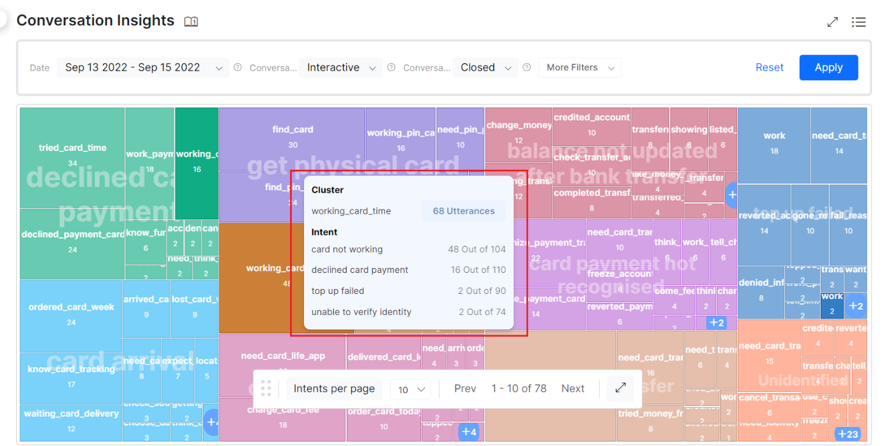Click the 'declined card payment' intent in tooltip
Image resolution: width=888 pixels, height=446 pixels.
coord(360,270)
